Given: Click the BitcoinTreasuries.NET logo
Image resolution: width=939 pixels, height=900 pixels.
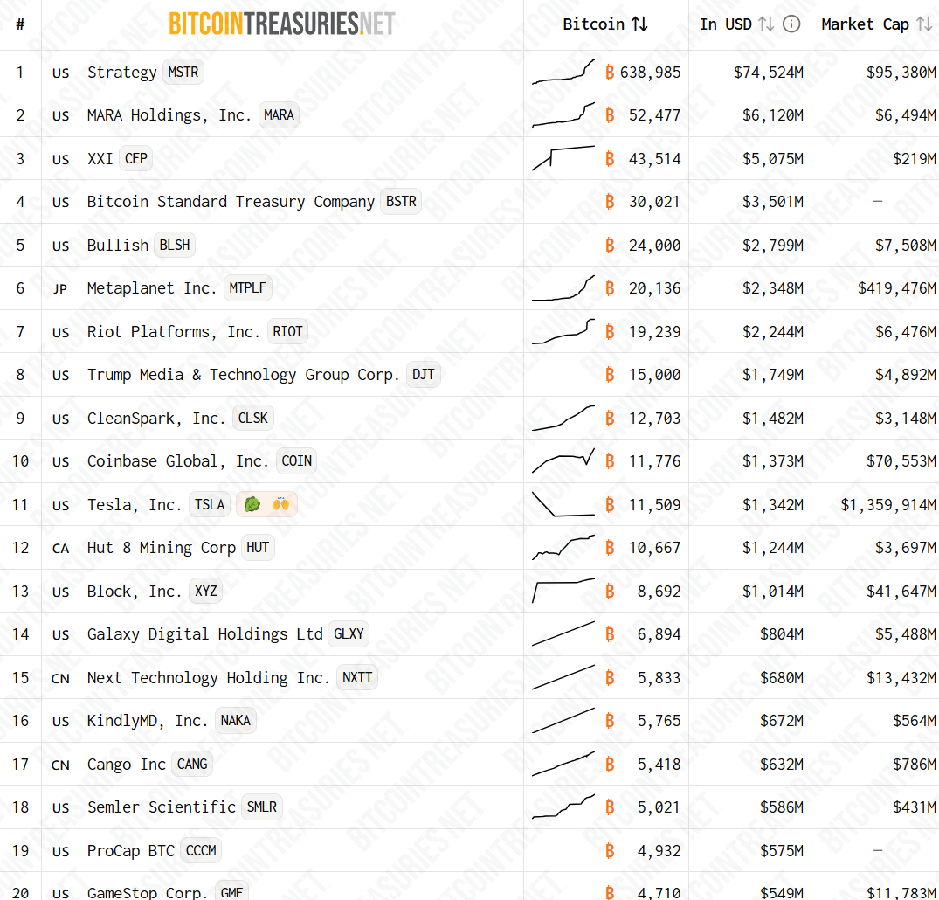Looking at the screenshot, I should 282,24.
